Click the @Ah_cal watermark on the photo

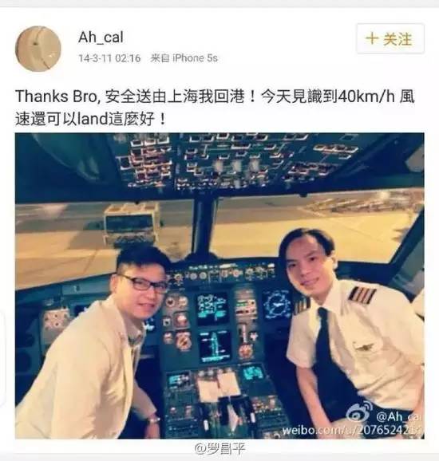tap(398, 416)
